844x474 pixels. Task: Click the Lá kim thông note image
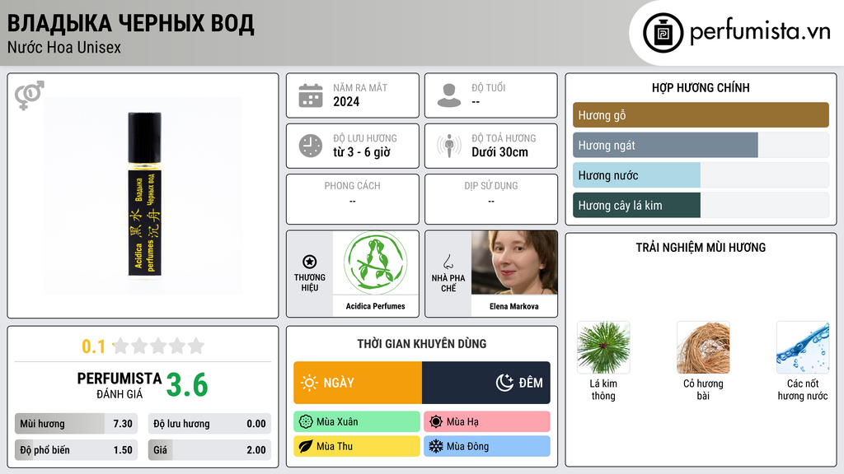[603, 348]
